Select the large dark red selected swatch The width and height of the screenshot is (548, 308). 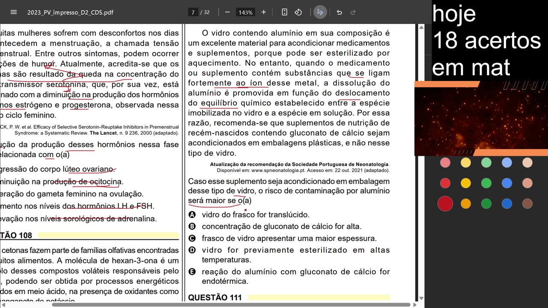pos(445,204)
